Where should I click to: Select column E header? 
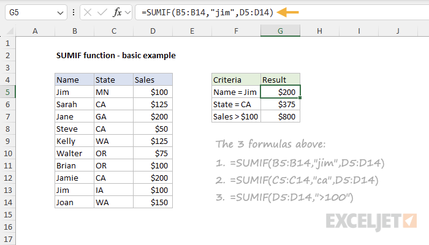pyautogui.click(x=192, y=31)
